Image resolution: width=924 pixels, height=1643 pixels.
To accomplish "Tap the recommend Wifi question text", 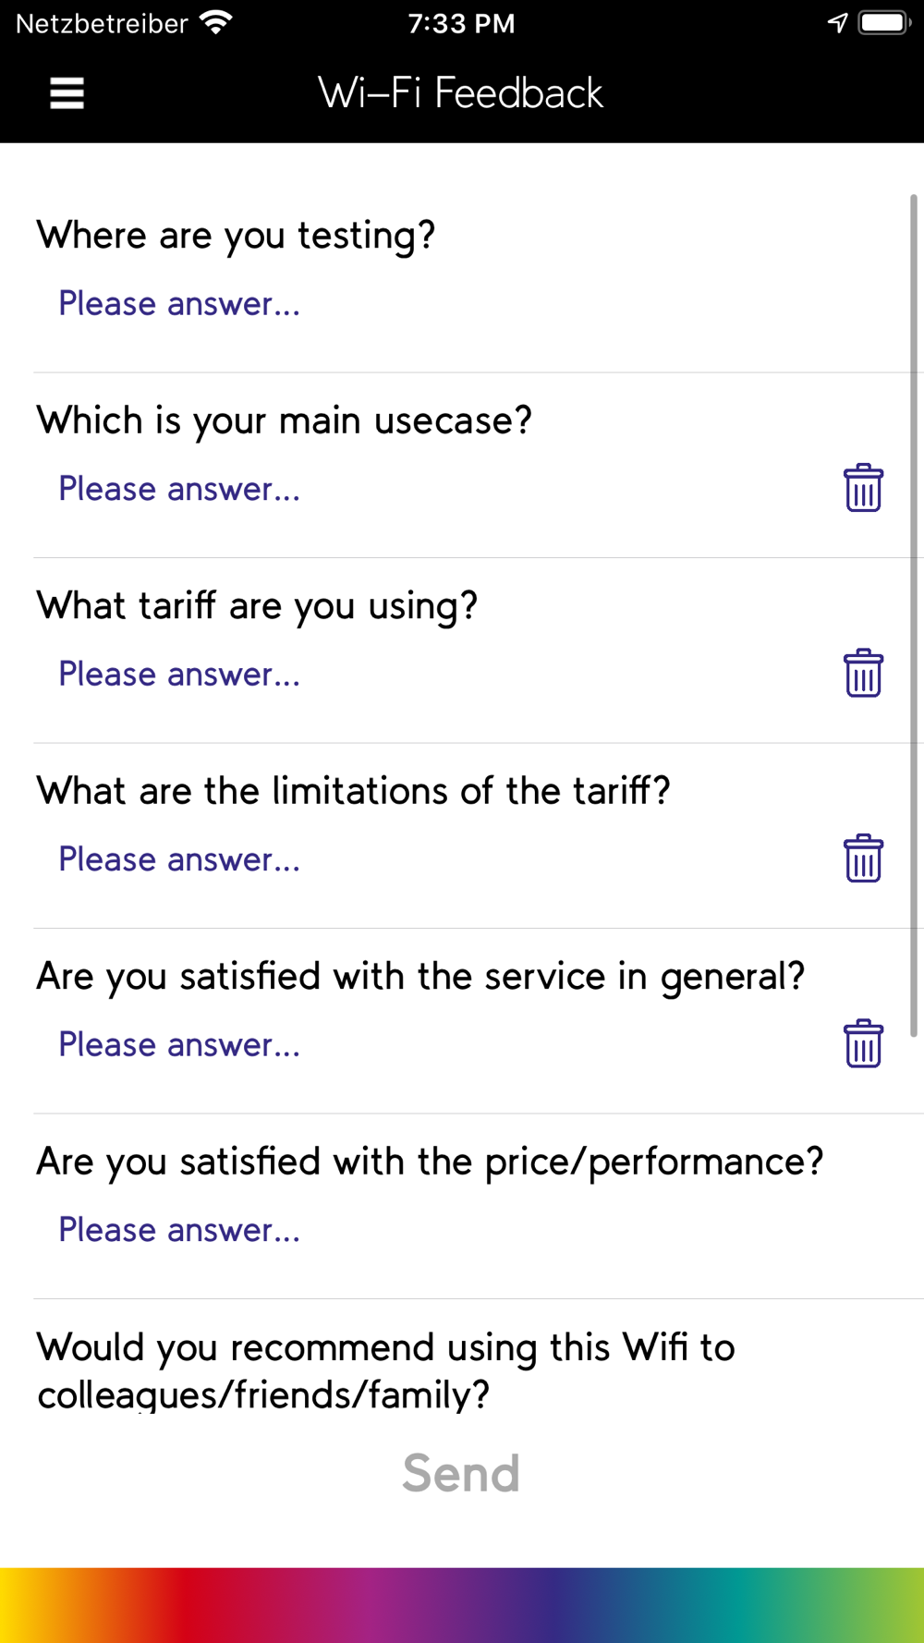I will click(x=386, y=1370).
